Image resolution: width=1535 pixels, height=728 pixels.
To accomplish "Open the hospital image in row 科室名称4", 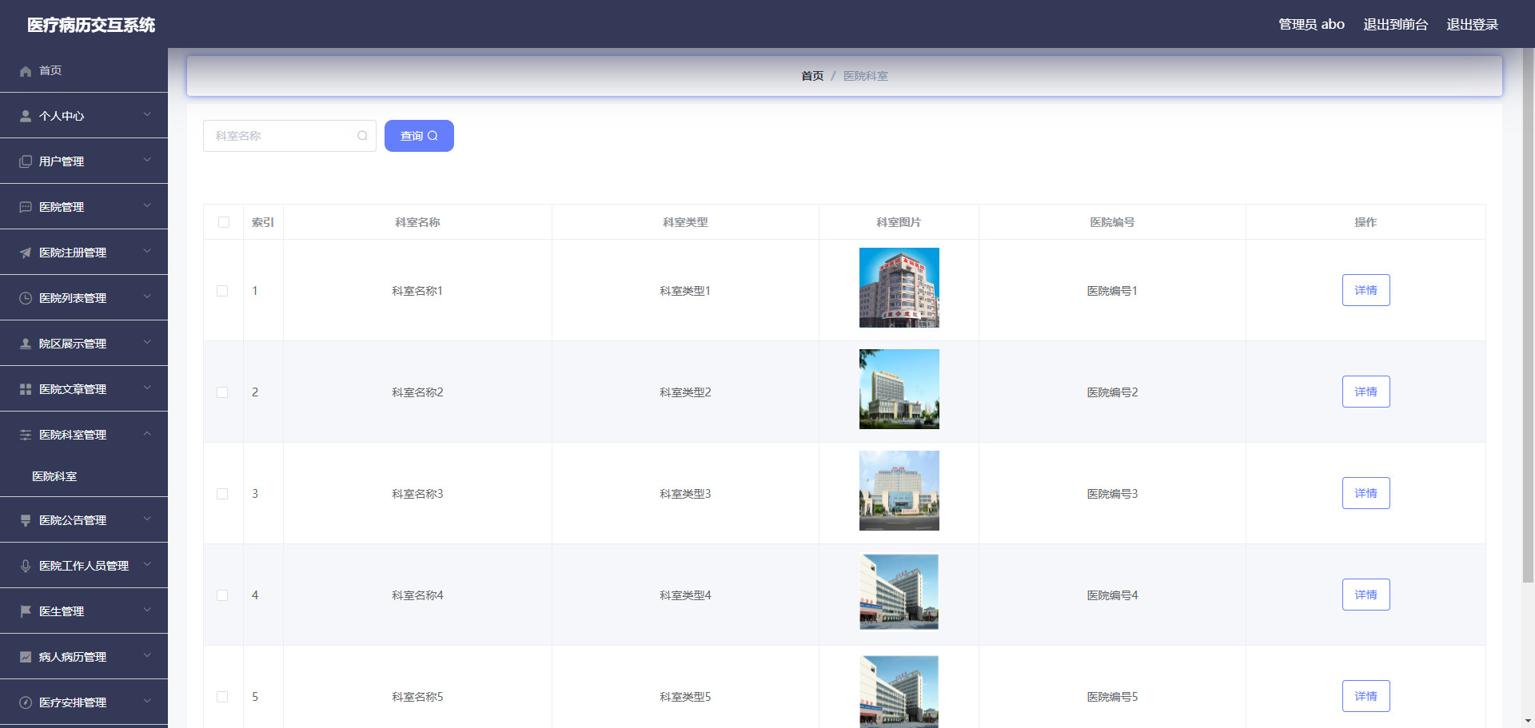I will (899, 592).
